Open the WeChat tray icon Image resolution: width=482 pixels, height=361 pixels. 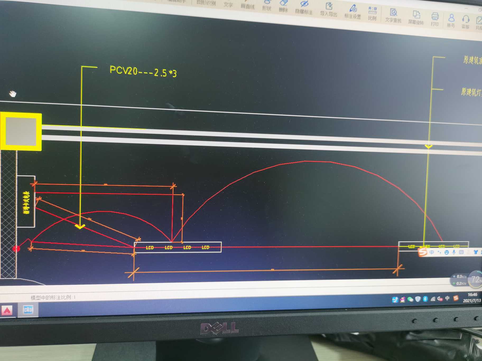[x=410, y=299]
